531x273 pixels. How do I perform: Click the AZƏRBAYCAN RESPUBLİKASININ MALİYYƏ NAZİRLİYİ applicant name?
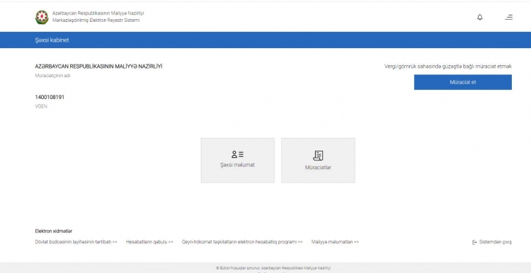tap(98, 66)
